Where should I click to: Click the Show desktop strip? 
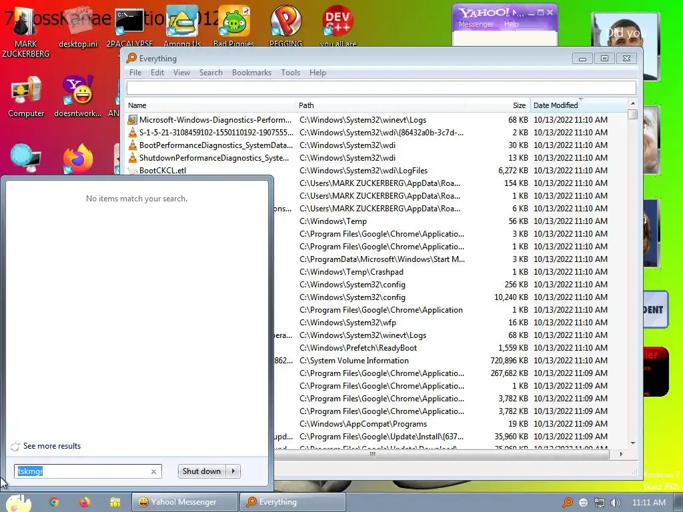pos(678,503)
